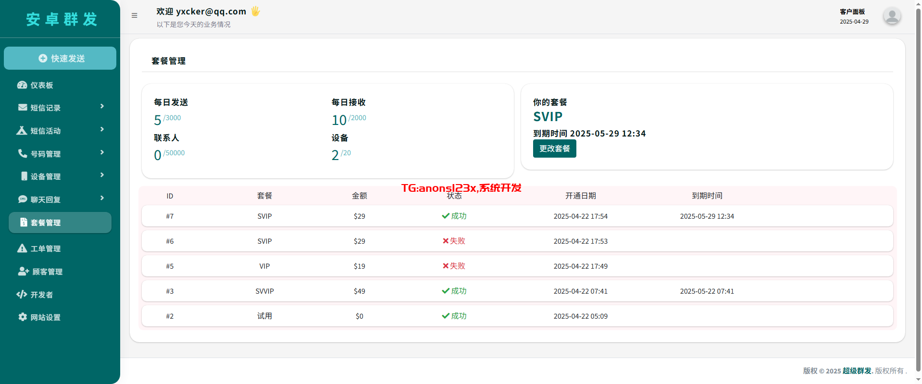The image size is (922, 384).
Task: Click the dashboard gauge icon for 仪表板
Action: 22,85
